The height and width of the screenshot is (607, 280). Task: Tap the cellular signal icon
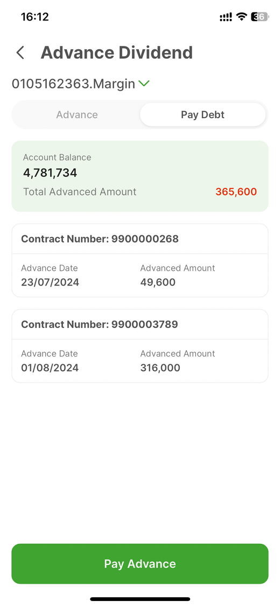pos(226,17)
